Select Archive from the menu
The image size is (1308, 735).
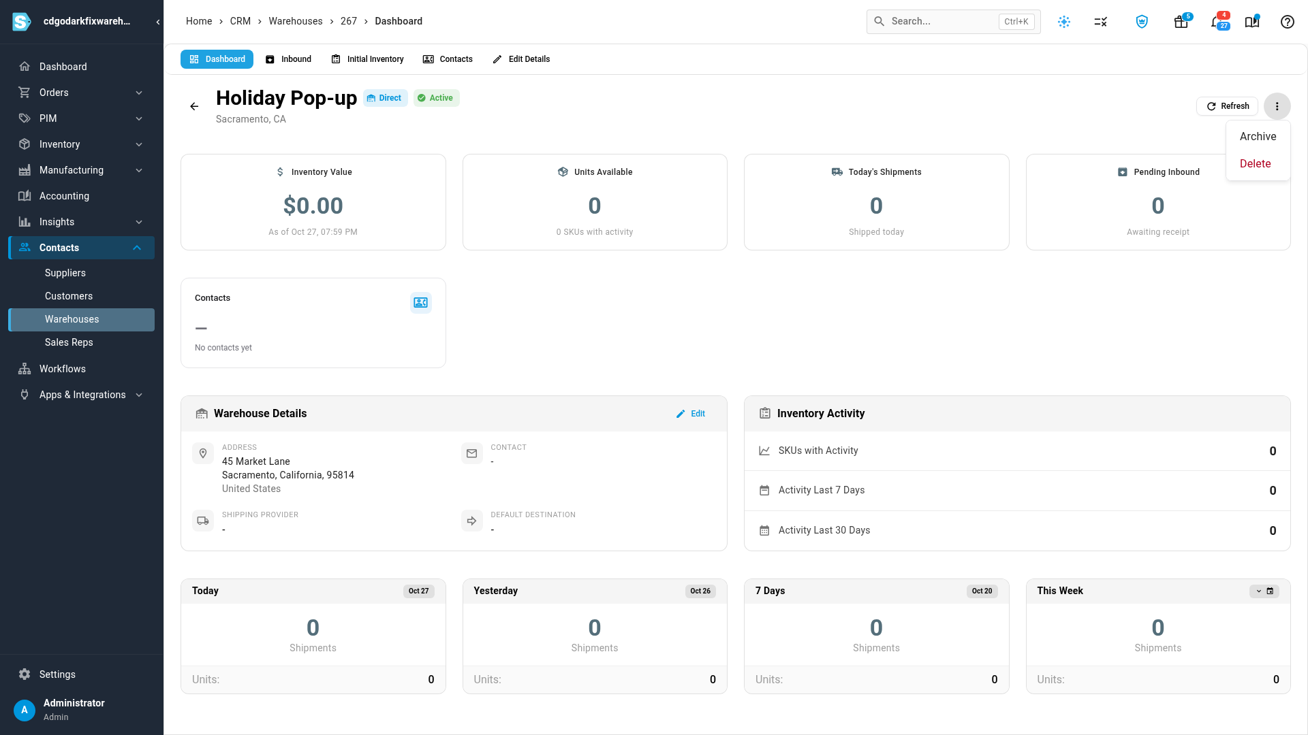[x=1258, y=137]
